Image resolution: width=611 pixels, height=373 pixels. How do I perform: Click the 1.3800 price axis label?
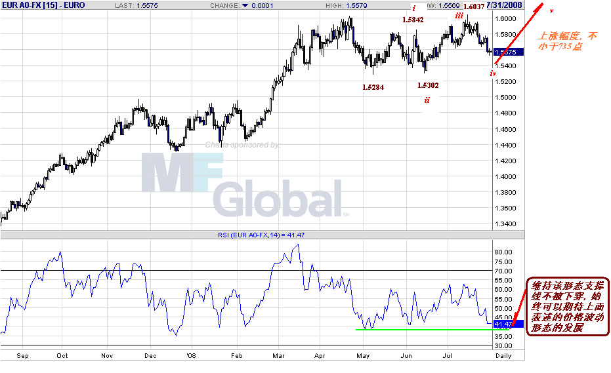tap(505, 192)
